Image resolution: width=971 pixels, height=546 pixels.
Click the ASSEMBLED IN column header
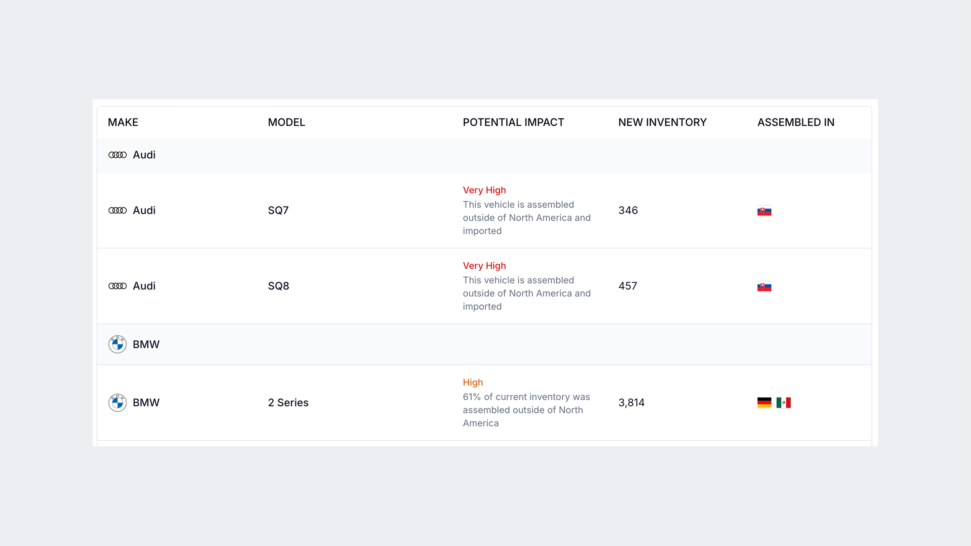click(796, 122)
